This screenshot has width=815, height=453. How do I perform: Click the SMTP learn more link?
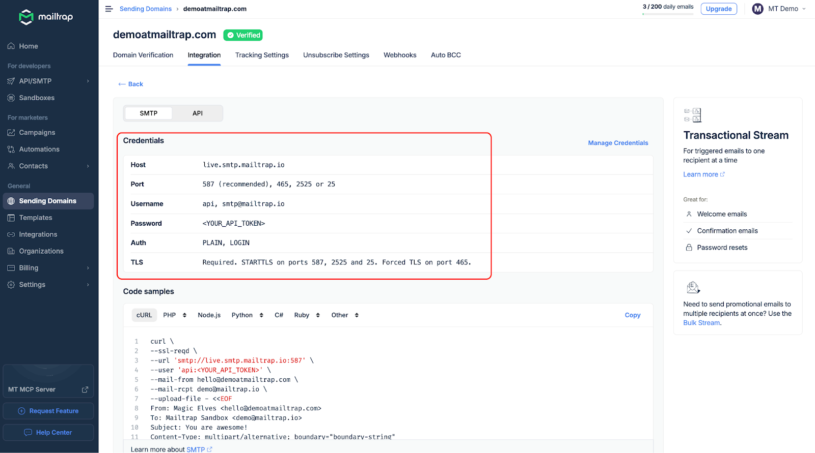tap(199, 449)
